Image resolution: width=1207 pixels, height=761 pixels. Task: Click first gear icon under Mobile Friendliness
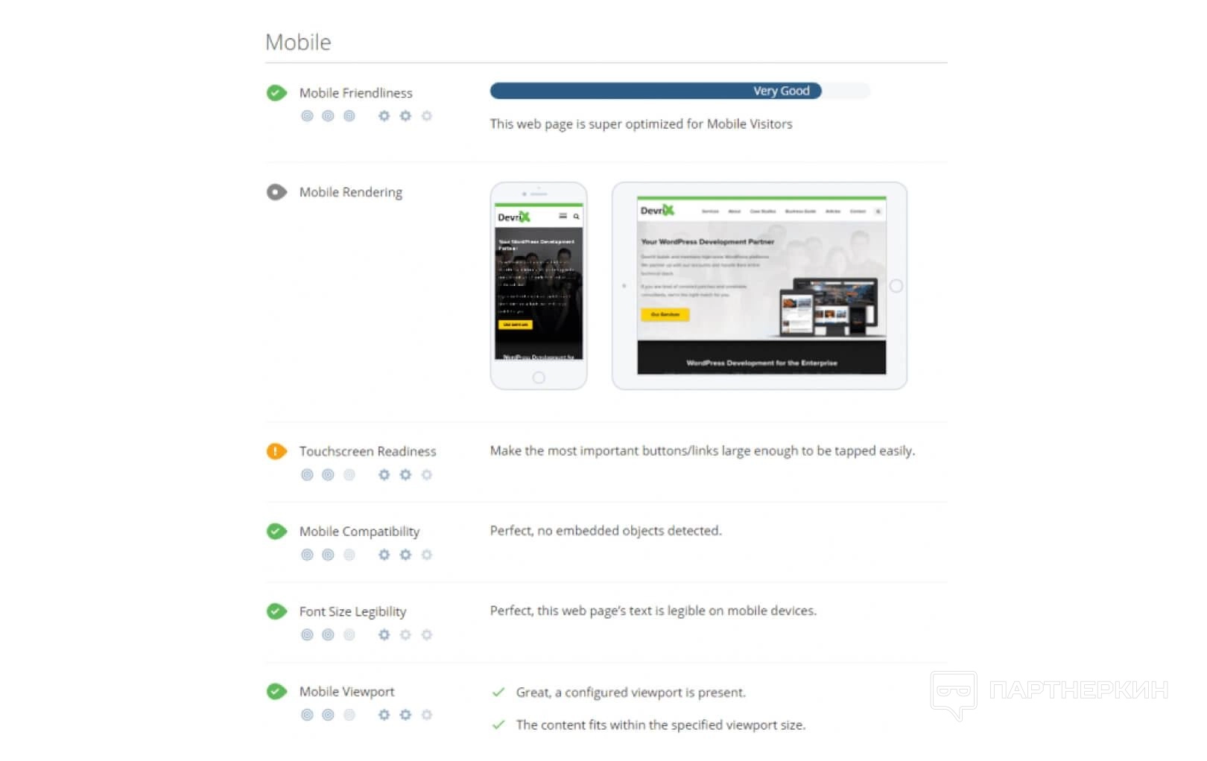(x=384, y=116)
